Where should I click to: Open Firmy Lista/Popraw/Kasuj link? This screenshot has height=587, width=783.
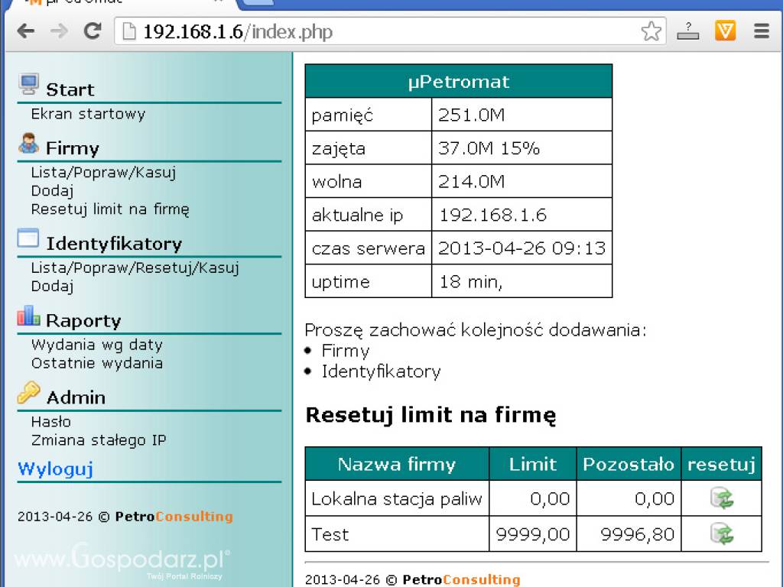point(103,172)
